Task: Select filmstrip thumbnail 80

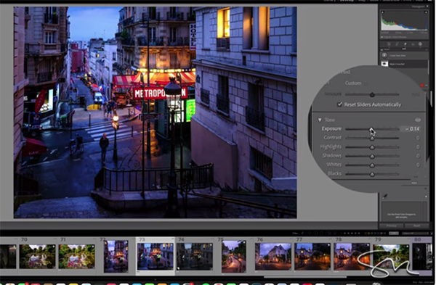Action: [423, 256]
